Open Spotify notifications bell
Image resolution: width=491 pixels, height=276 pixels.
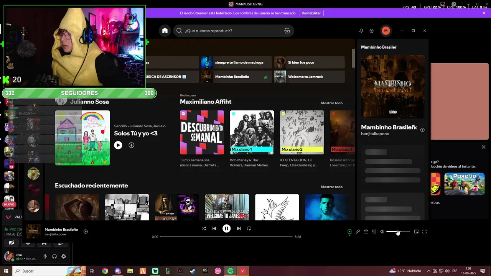361,31
